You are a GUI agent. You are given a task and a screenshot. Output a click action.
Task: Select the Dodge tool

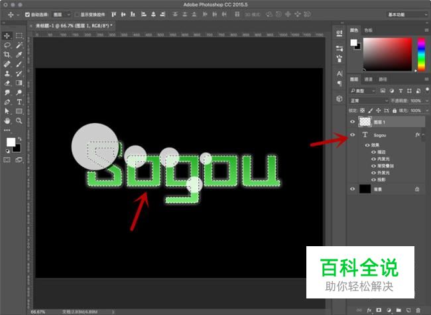[x=19, y=93]
